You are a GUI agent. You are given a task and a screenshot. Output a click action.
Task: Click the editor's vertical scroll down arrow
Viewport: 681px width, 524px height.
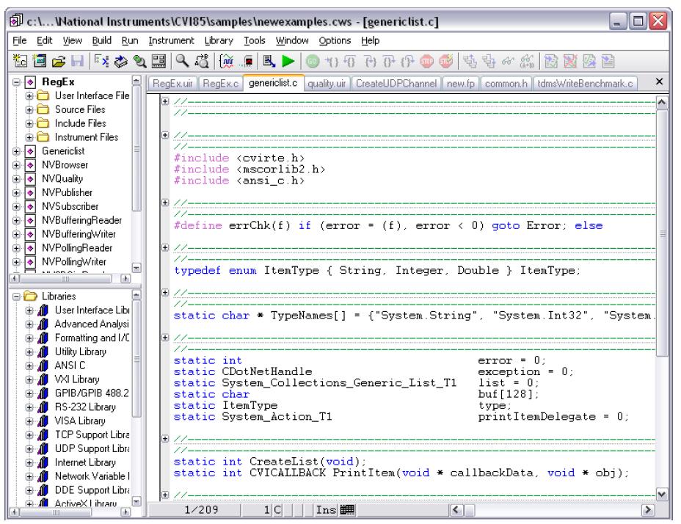(662, 494)
